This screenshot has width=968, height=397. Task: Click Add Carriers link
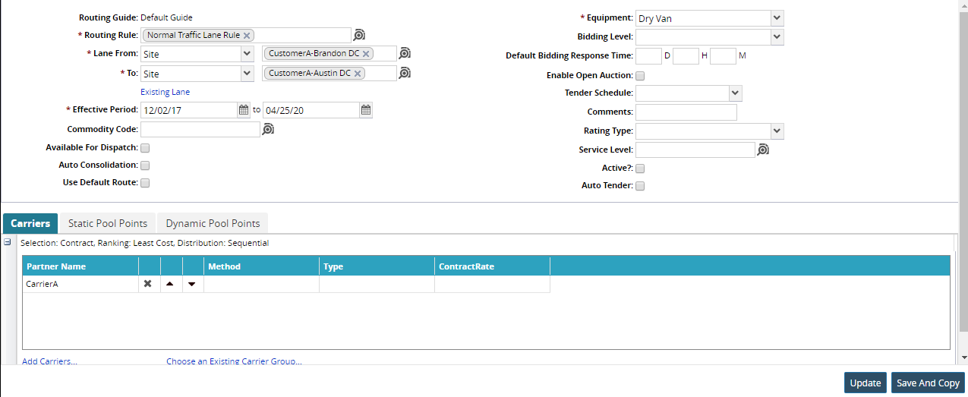point(49,361)
